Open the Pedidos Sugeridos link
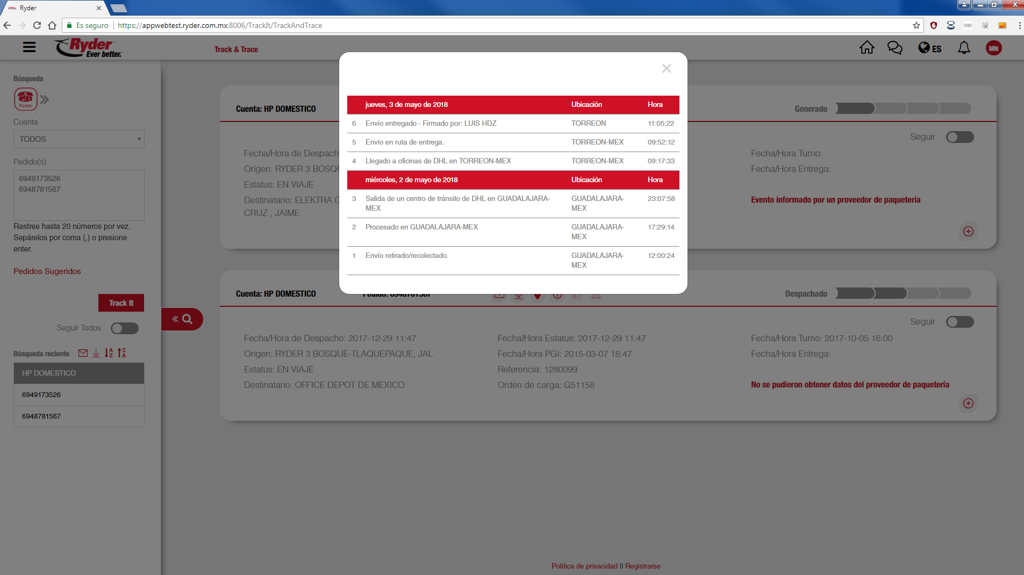 coord(47,271)
